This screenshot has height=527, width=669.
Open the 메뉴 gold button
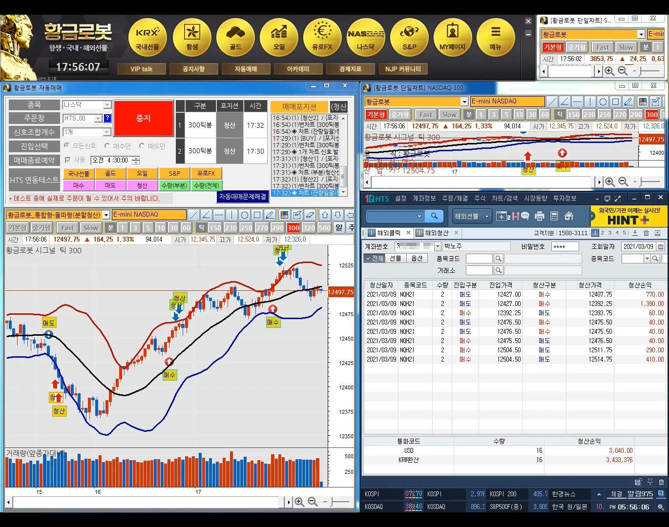496,38
